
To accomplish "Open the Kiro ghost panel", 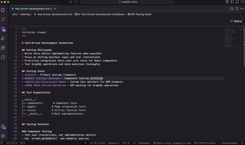I will click(3, 57).
